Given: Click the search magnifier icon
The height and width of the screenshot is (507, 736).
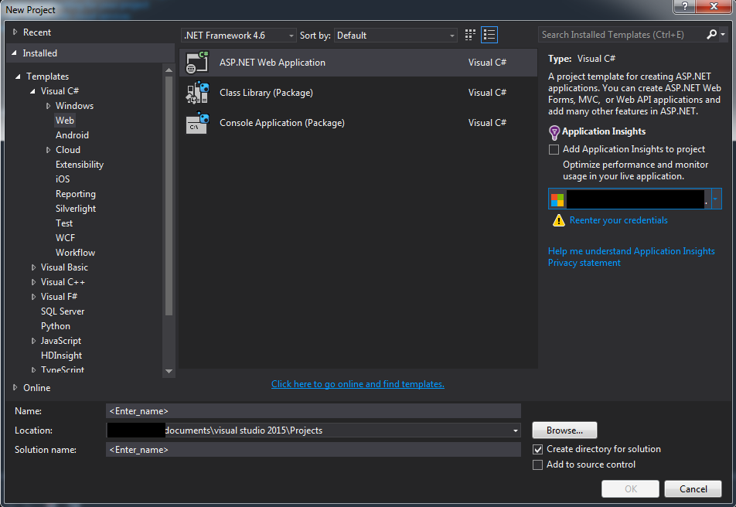Looking at the screenshot, I should click(x=711, y=34).
